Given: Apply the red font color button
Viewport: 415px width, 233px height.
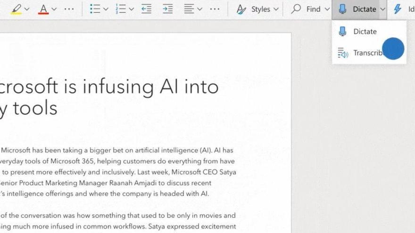Looking at the screenshot, I should click(43, 9).
